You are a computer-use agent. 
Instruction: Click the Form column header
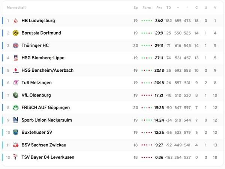pos(147,8)
